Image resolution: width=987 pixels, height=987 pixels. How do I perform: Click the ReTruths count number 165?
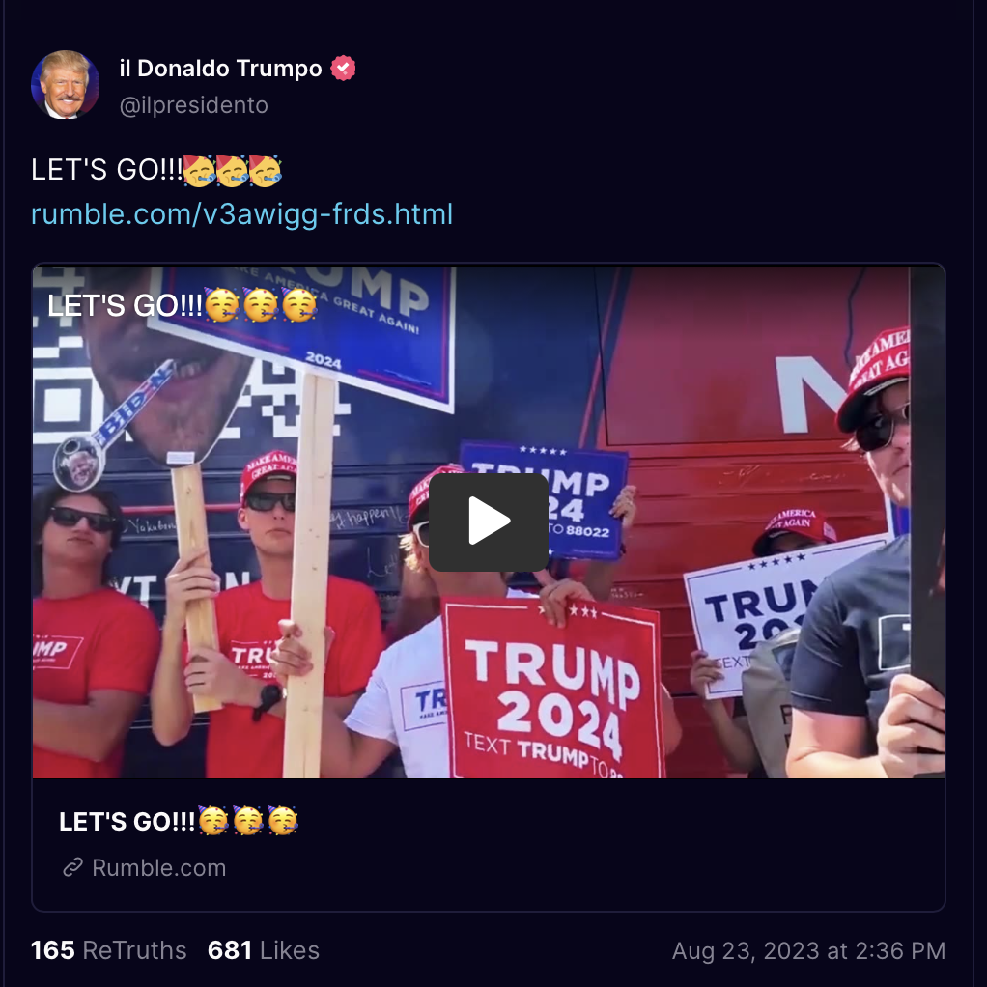point(53,950)
